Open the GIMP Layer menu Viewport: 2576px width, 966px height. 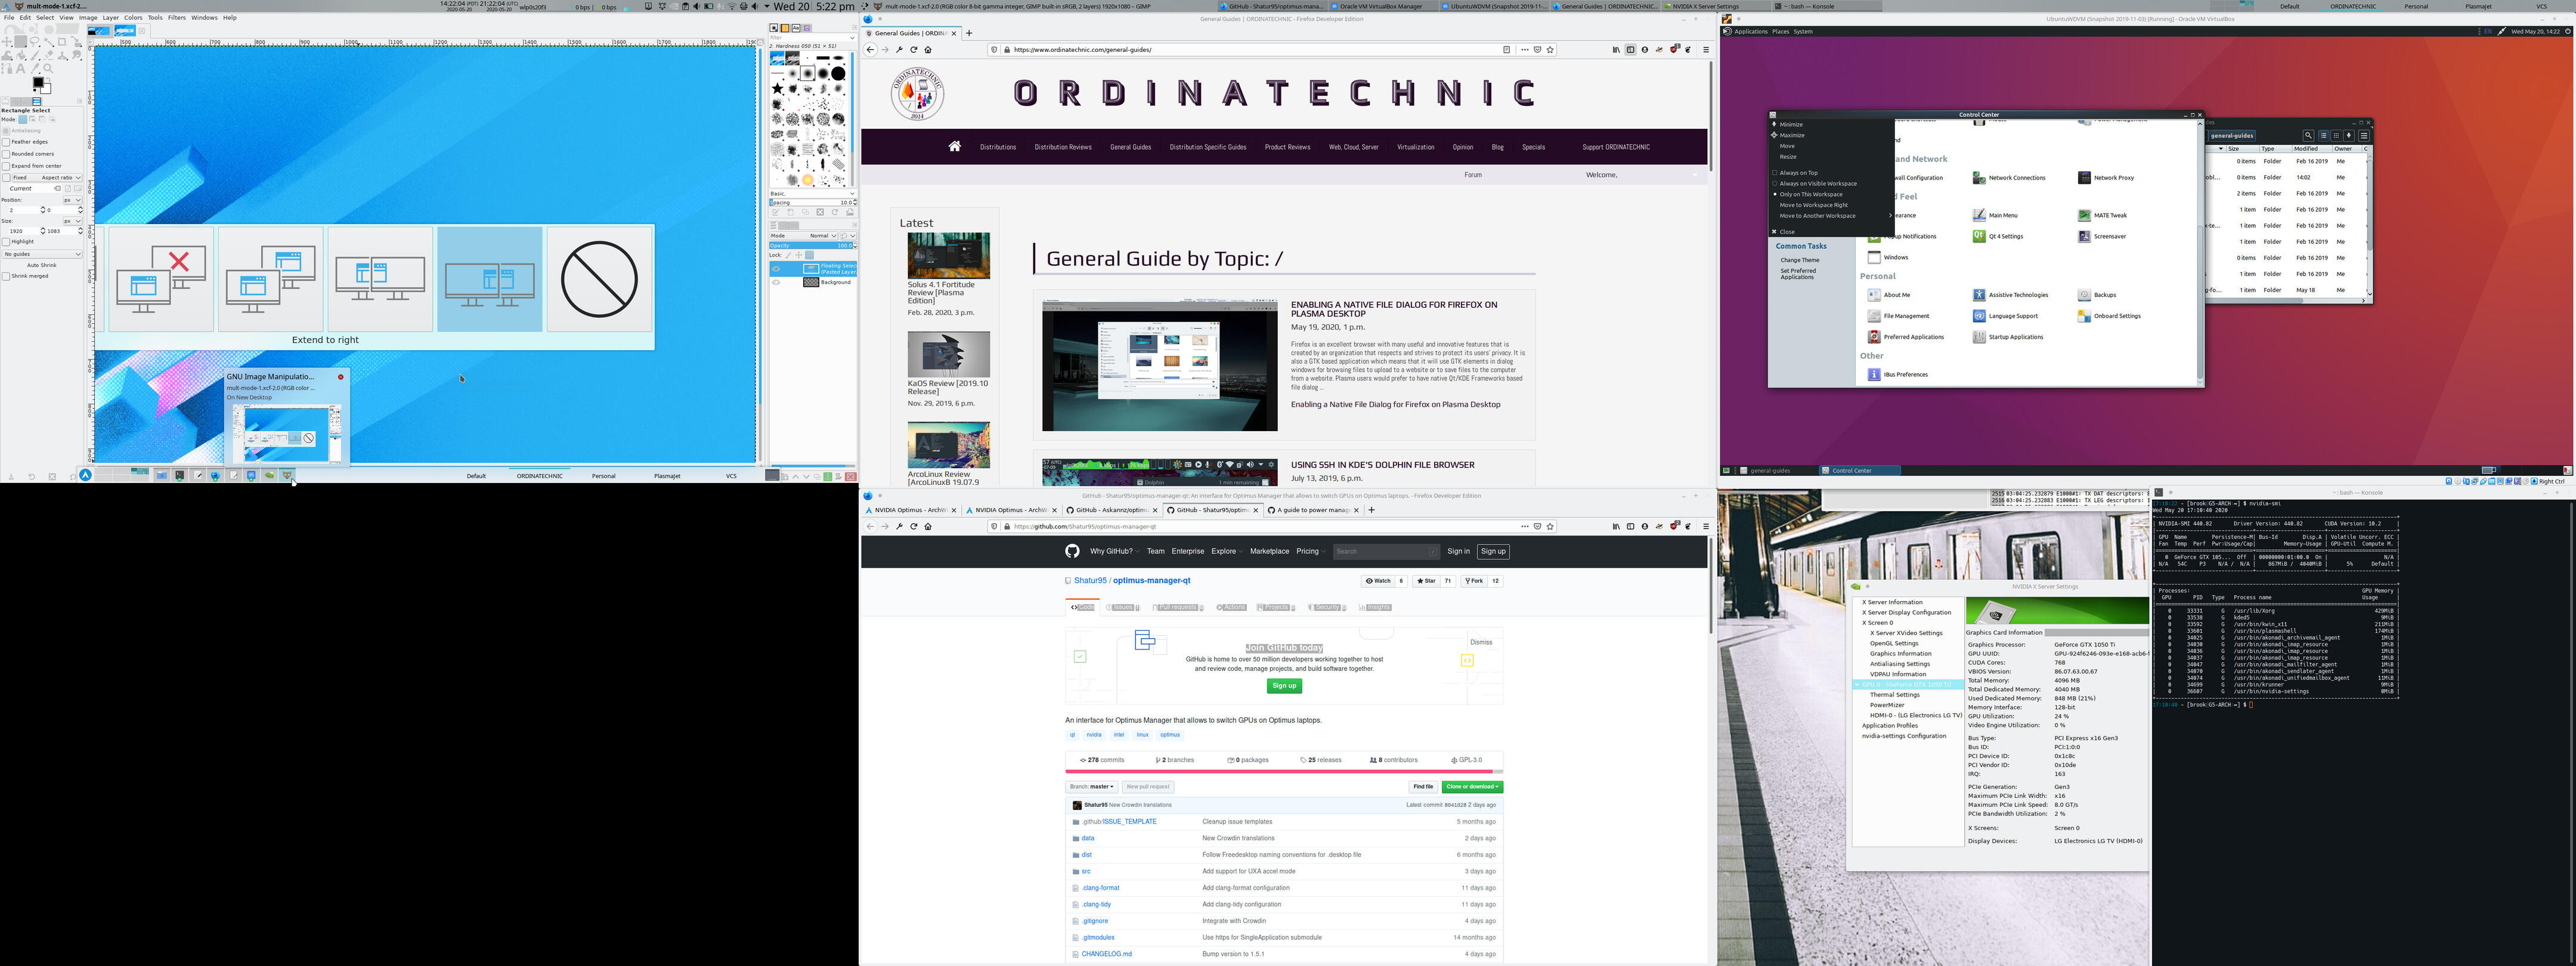point(110,17)
